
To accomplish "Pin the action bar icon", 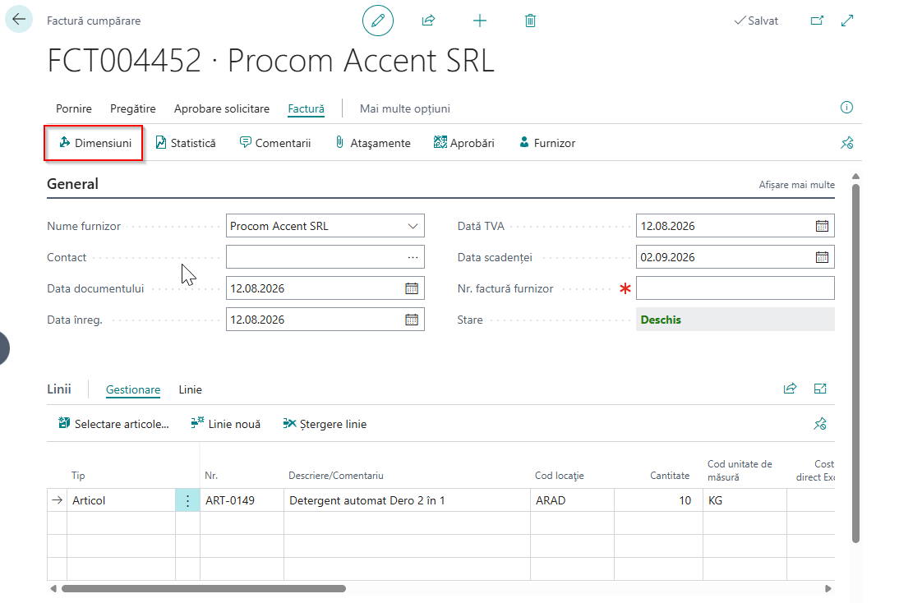I will pyautogui.click(x=847, y=143).
